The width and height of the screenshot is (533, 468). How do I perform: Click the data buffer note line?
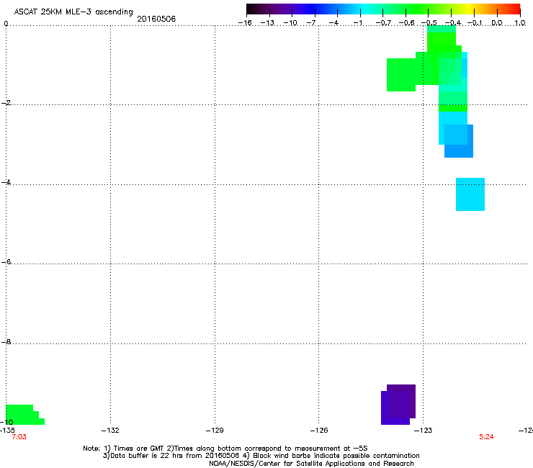tap(261, 456)
